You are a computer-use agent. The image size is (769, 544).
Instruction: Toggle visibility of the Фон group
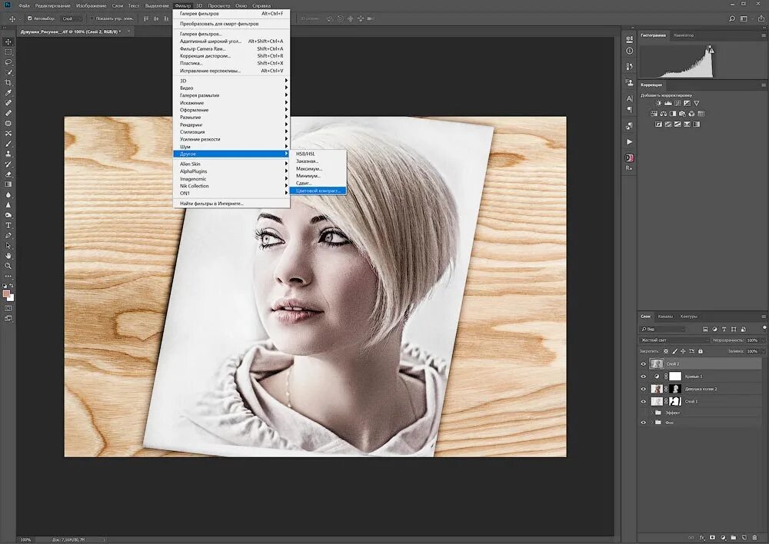(644, 423)
